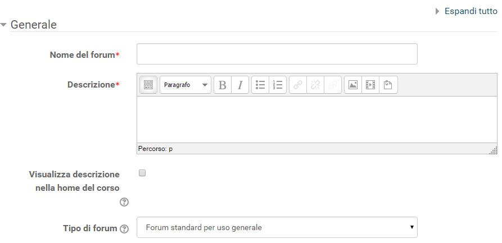
Task: Open the Paragrafo style dropdown
Action: point(186,85)
